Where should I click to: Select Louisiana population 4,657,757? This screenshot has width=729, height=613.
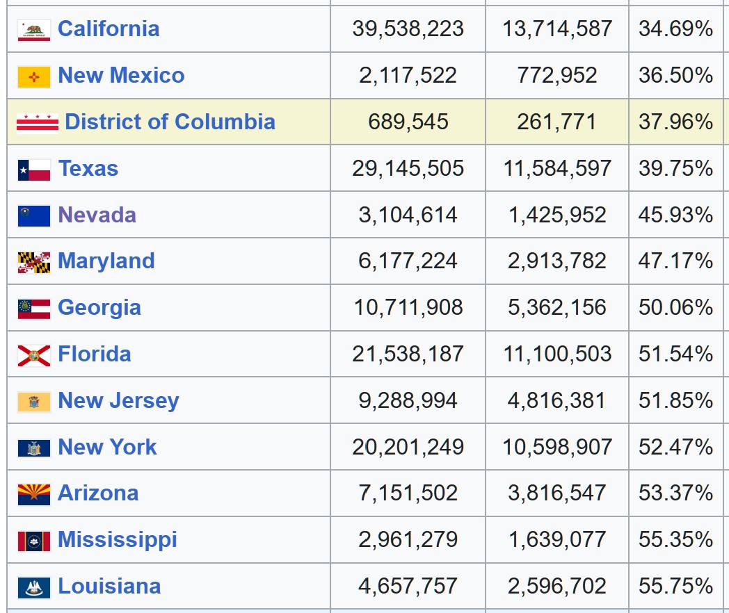coord(408,586)
